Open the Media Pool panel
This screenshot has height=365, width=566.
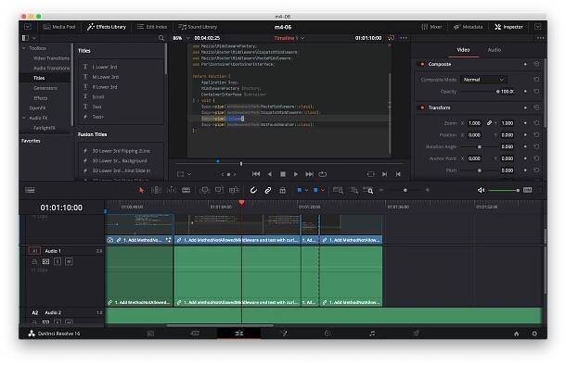pyautogui.click(x=59, y=27)
